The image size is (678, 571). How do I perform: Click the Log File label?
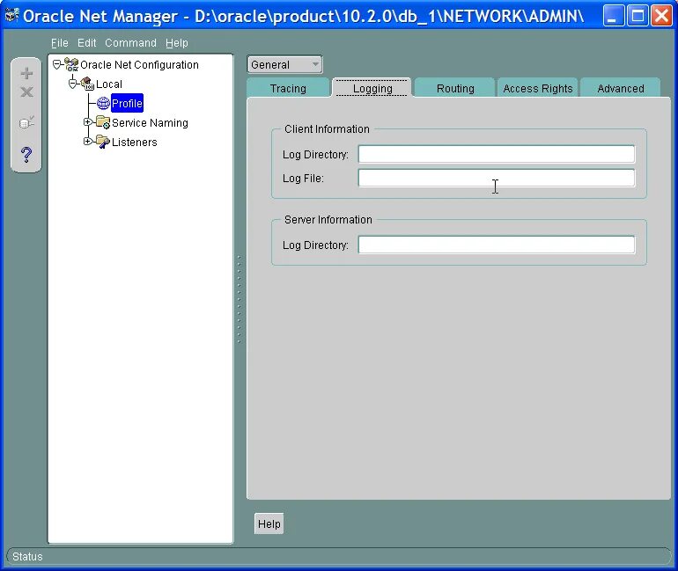click(303, 179)
